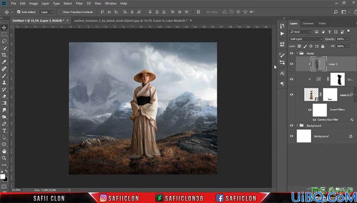The height and width of the screenshot is (203, 357).
Task: Lock all layer attributes padlock
Action: [x=323, y=46]
